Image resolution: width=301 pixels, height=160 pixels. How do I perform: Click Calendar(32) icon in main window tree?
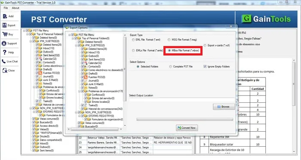click(40, 59)
